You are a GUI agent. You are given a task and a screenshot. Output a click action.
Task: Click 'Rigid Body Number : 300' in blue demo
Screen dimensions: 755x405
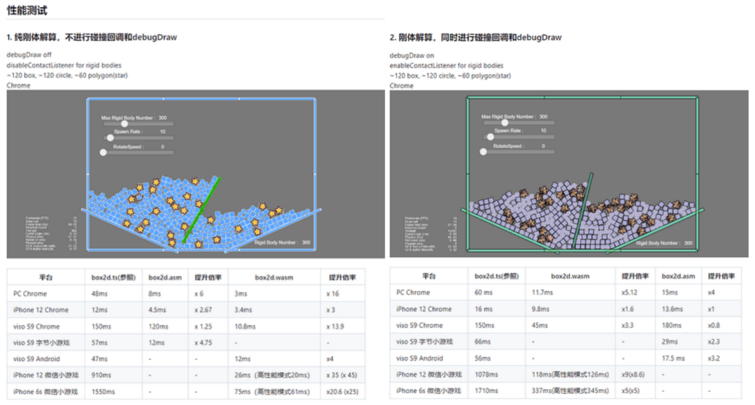pyautogui.click(x=282, y=242)
